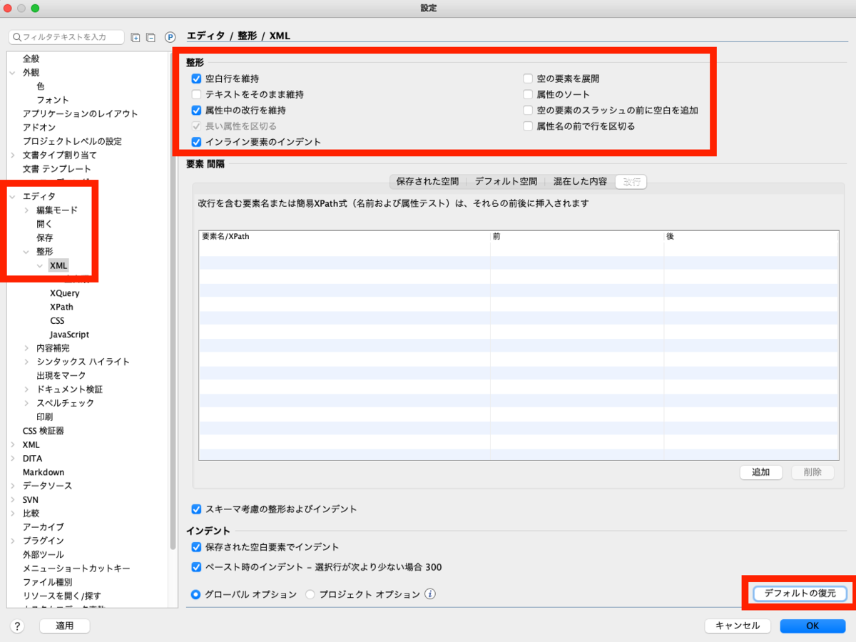Image resolution: width=856 pixels, height=642 pixels.
Task: Select 全般 in settings tree
Action: click(31, 58)
